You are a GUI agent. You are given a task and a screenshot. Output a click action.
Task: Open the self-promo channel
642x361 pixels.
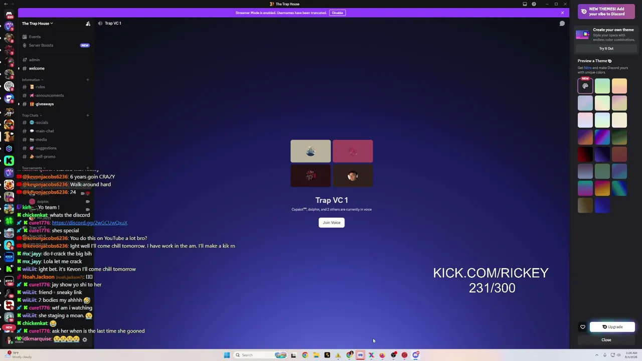click(x=55, y=156)
